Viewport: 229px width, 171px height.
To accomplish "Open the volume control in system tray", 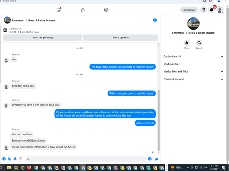I will [201, 168].
